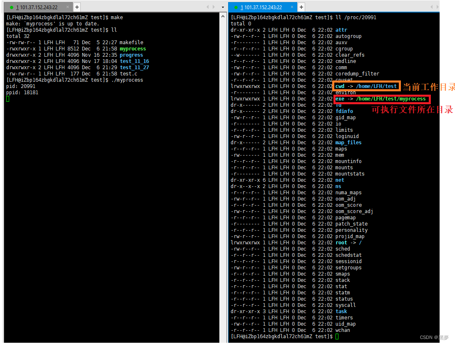Click the "autogroup" entry

[348, 36]
